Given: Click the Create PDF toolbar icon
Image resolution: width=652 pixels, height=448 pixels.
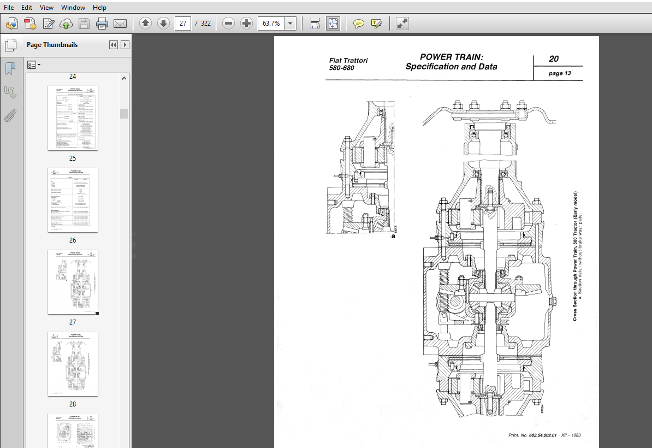Looking at the screenshot, I should click(x=12, y=23).
